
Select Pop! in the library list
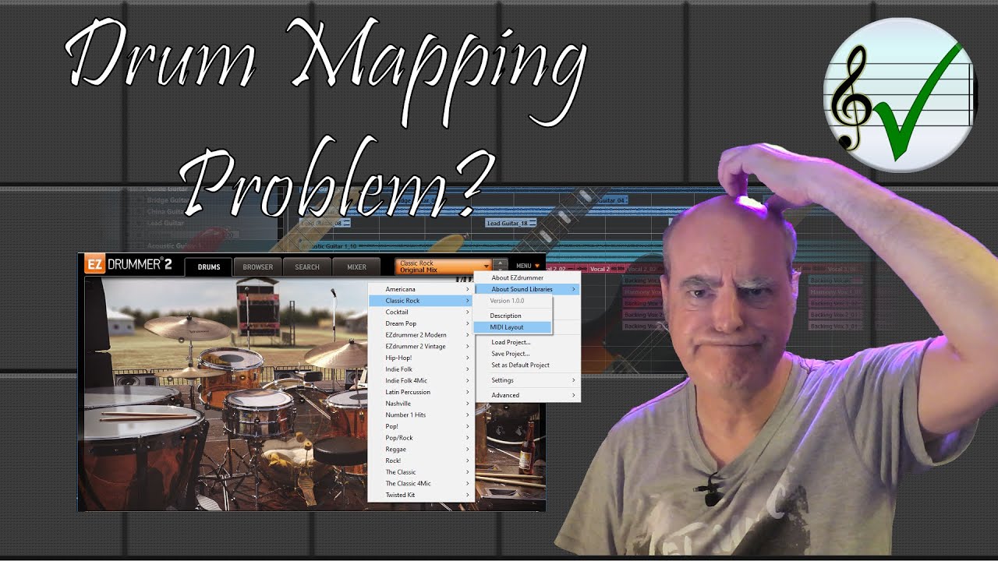(420, 426)
